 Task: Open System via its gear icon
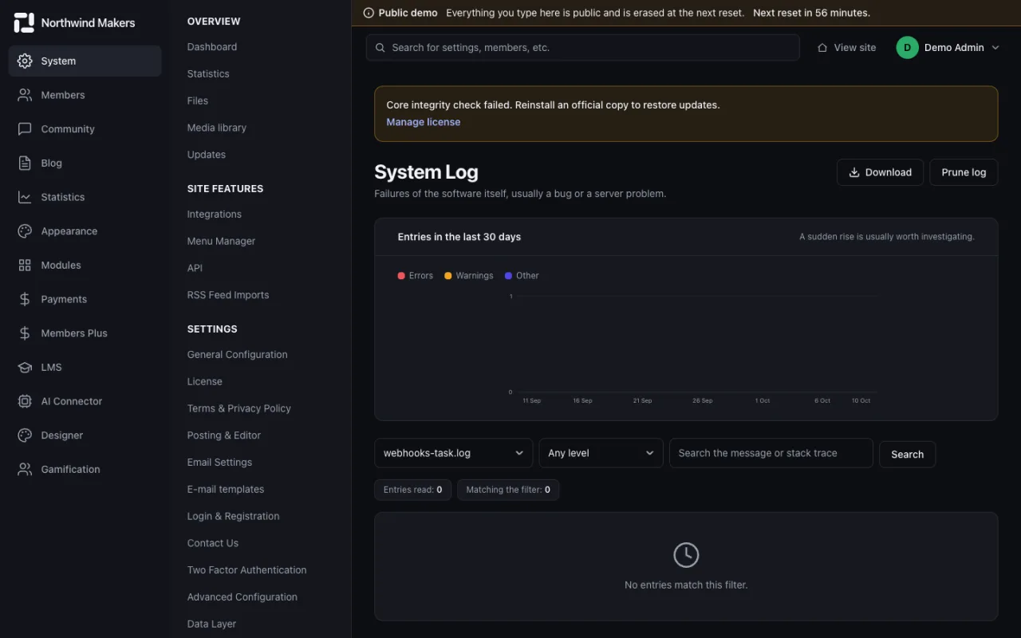(x=25, y=61)
